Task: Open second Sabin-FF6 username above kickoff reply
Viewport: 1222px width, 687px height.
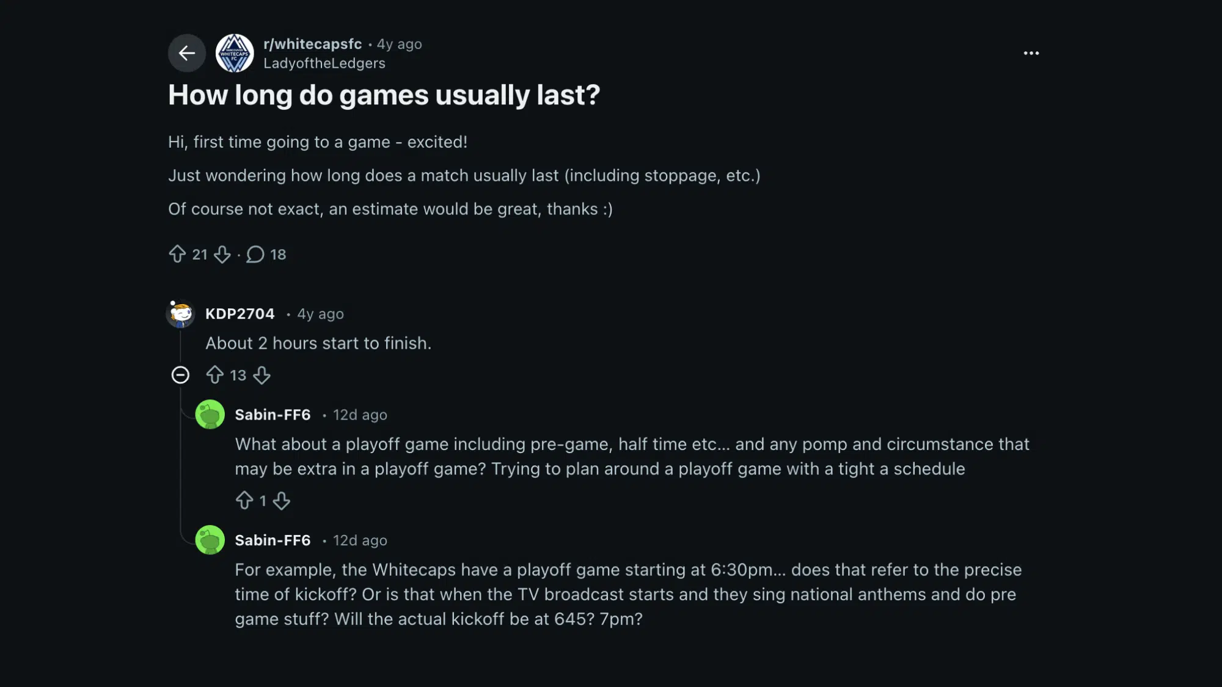Action: (273, 540)
